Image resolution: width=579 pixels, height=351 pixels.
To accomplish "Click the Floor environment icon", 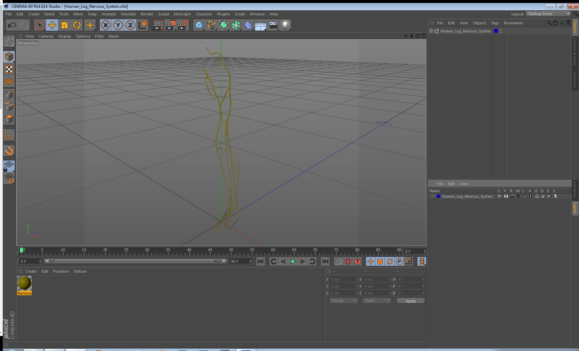I will 261,26.
